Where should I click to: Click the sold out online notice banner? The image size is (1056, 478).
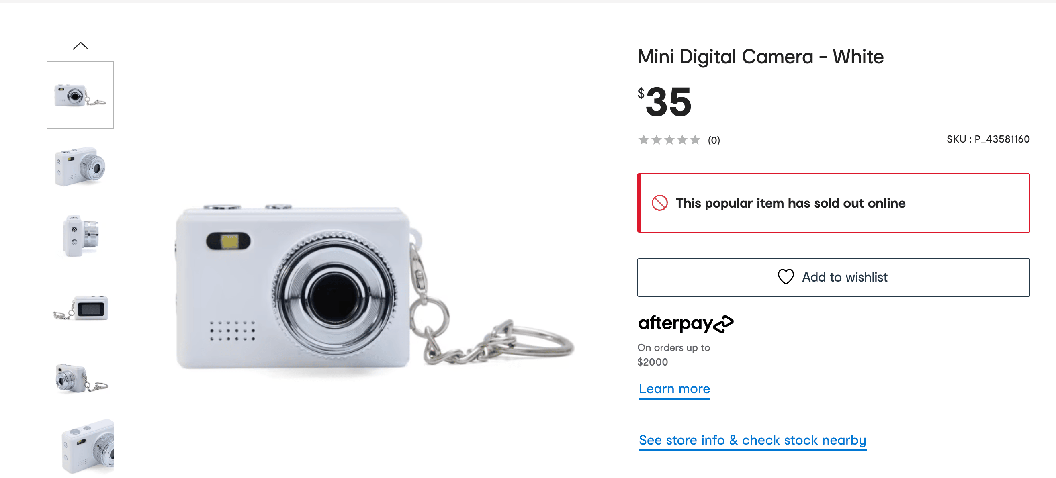click(x=833, y=203)
